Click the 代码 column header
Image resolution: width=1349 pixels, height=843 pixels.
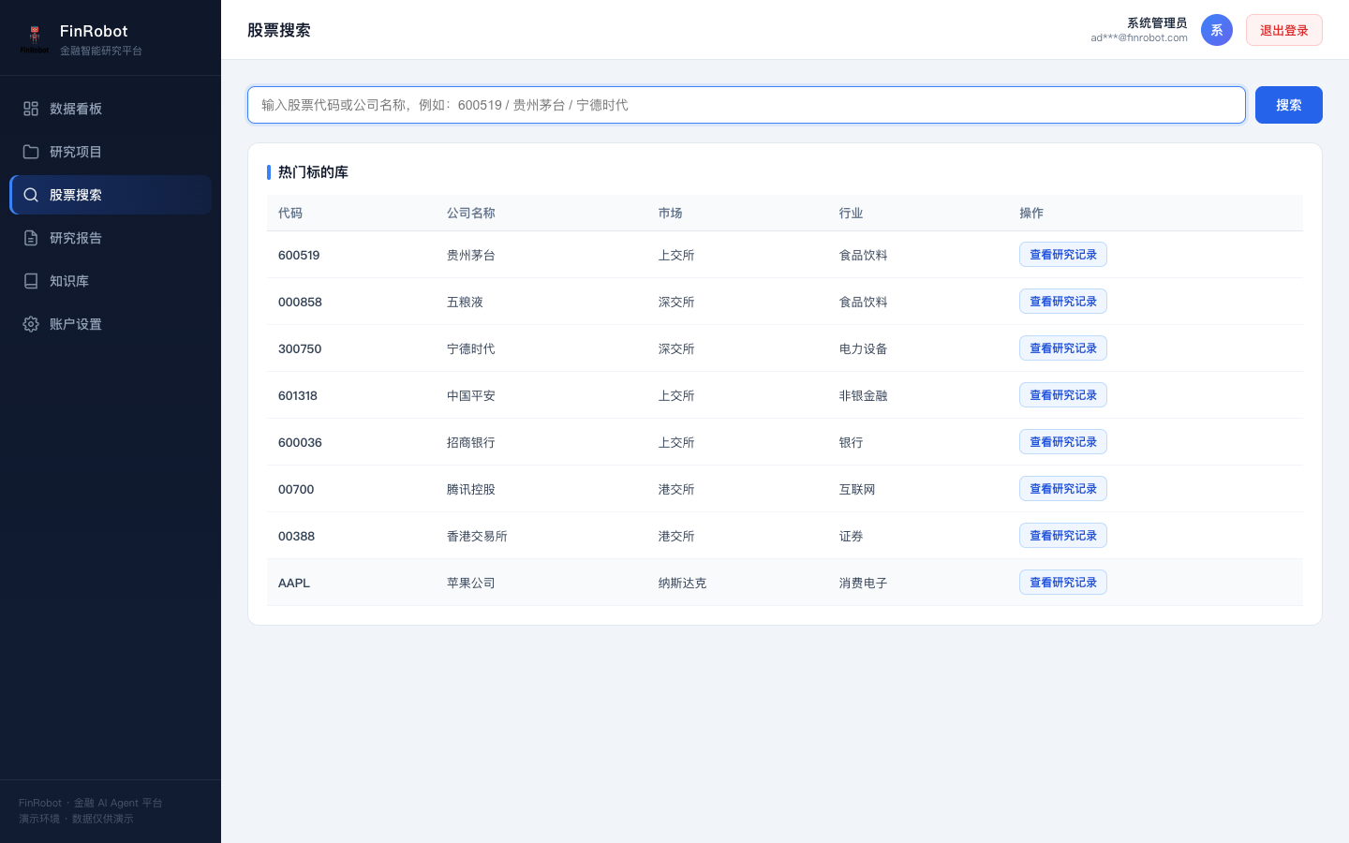(290, 213)
